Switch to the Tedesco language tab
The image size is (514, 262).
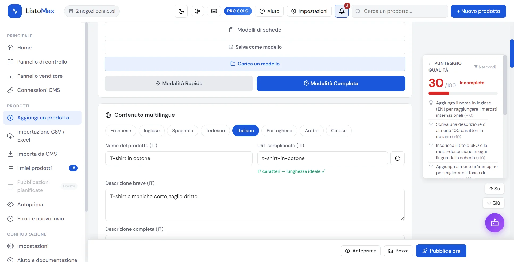click(215, 131)
